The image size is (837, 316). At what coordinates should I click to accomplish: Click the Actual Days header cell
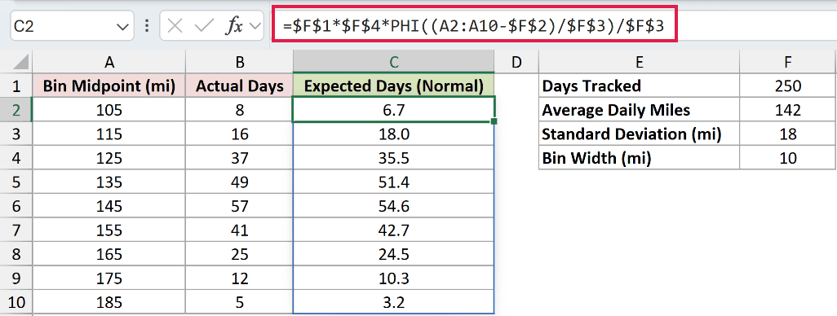239,86
